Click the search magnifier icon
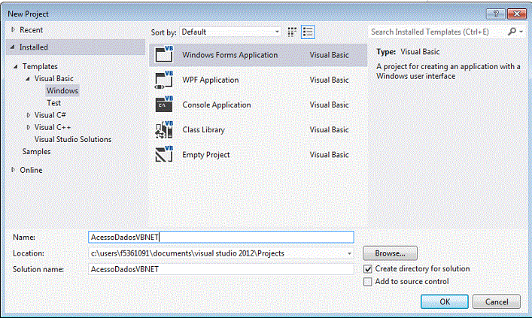The height and width of the screenshot is (318, 532). point(512,32)
